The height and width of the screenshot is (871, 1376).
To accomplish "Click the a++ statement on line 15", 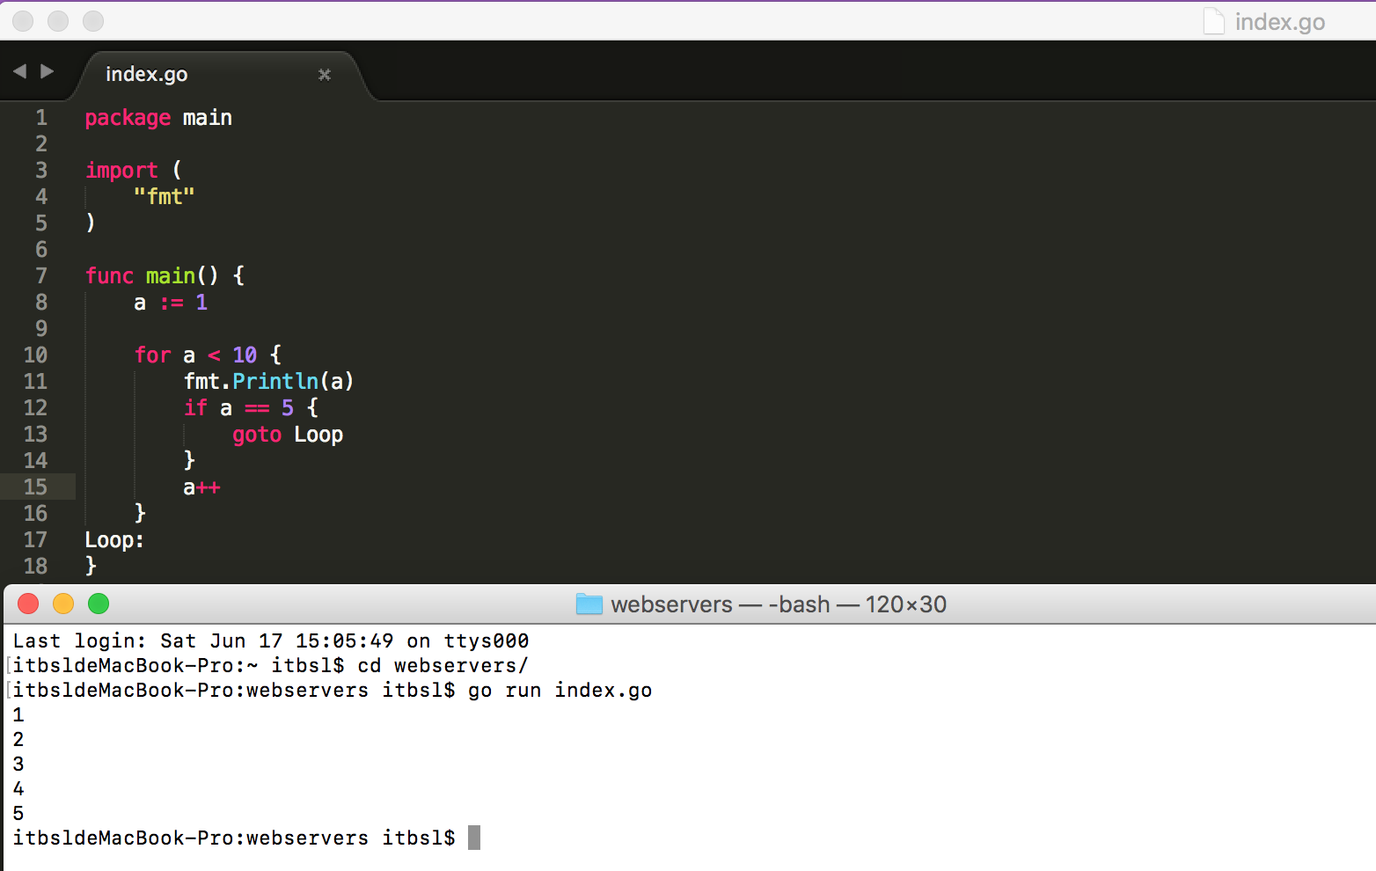I will [x=201, y=487].
